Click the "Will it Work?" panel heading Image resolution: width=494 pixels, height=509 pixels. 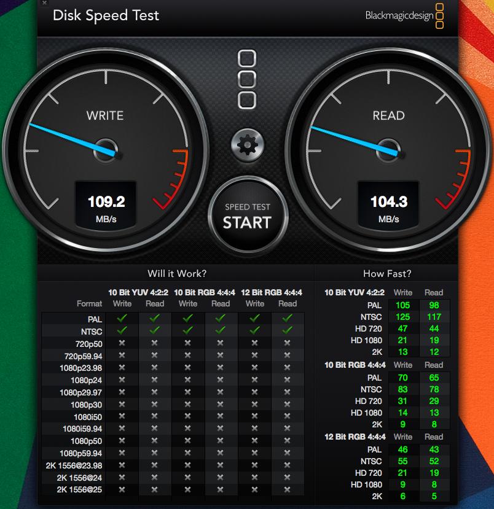click(x=177, y=273)
